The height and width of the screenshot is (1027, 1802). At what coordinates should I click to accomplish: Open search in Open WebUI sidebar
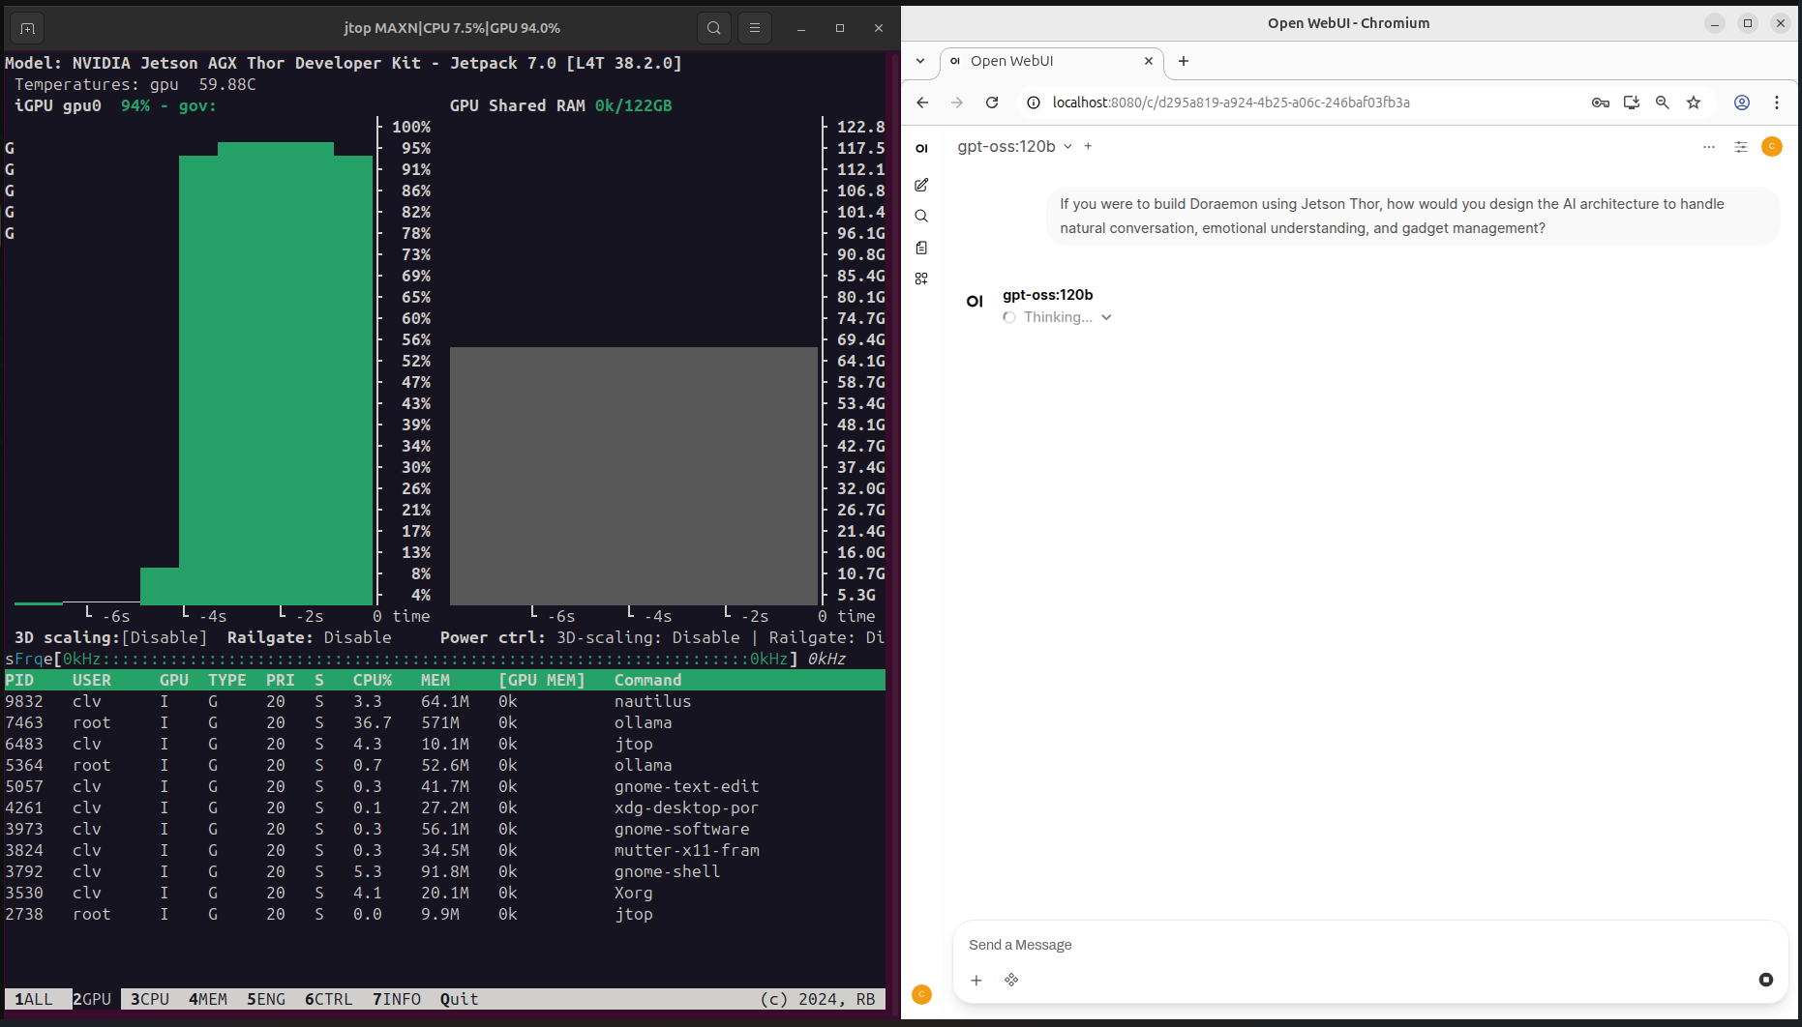coord(921,217)
